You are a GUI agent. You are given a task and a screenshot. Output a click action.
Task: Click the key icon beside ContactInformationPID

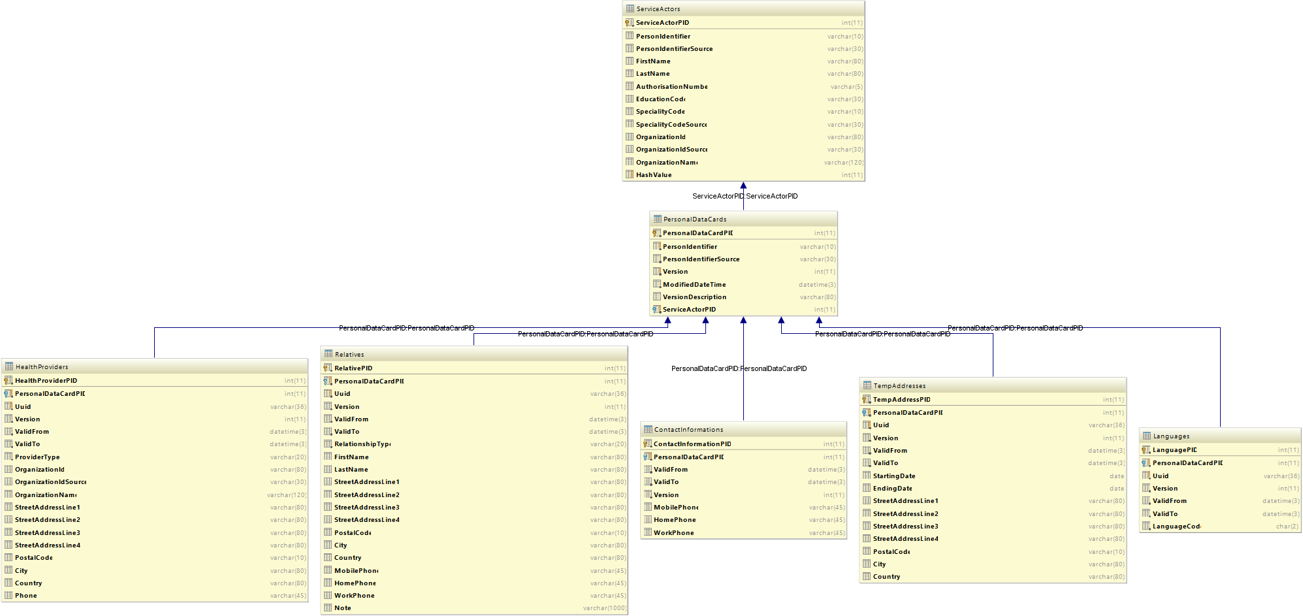pyautogui.click(x=647, y=444)
